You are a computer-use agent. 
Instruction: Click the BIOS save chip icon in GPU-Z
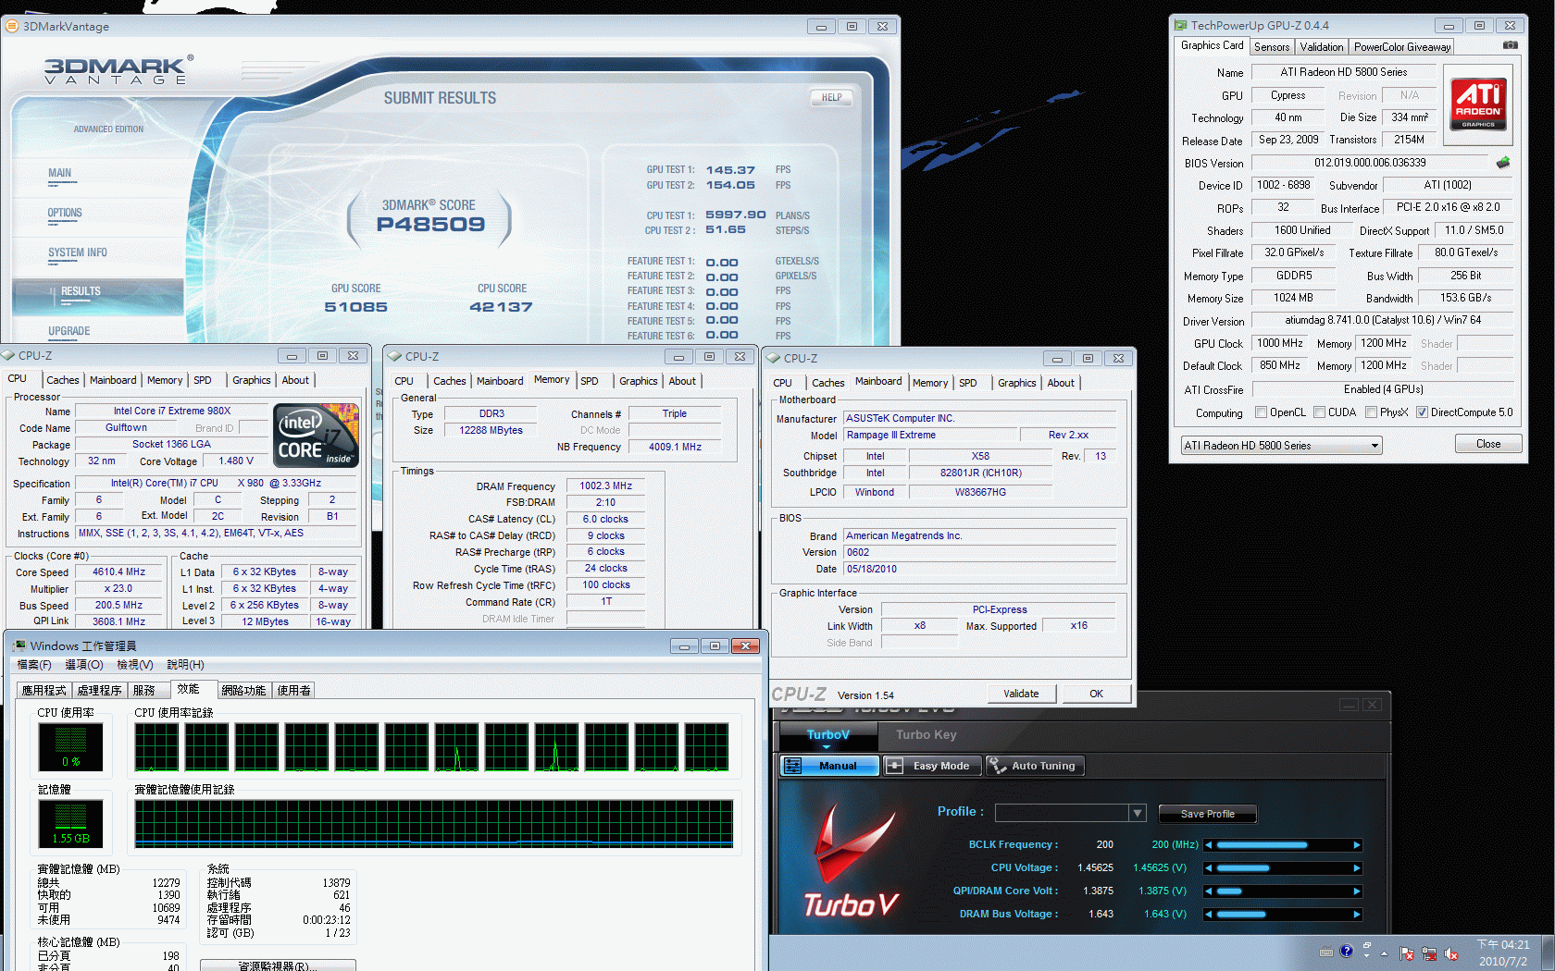pyautogui.click(x=1503, y=162)
